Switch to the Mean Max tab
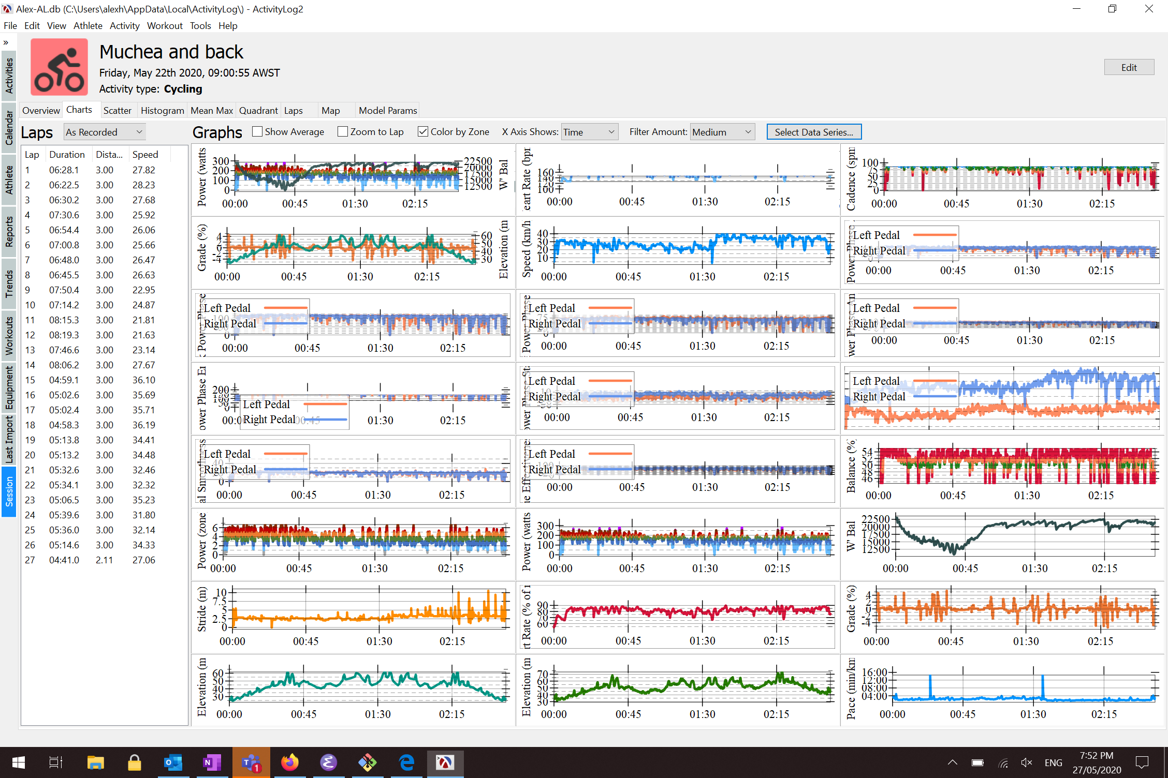1168x778 pixels. [211, 110]
